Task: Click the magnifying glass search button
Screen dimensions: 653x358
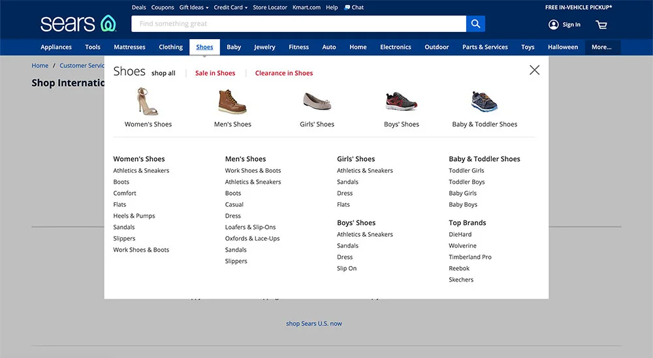Action: [x=475, y=24]
